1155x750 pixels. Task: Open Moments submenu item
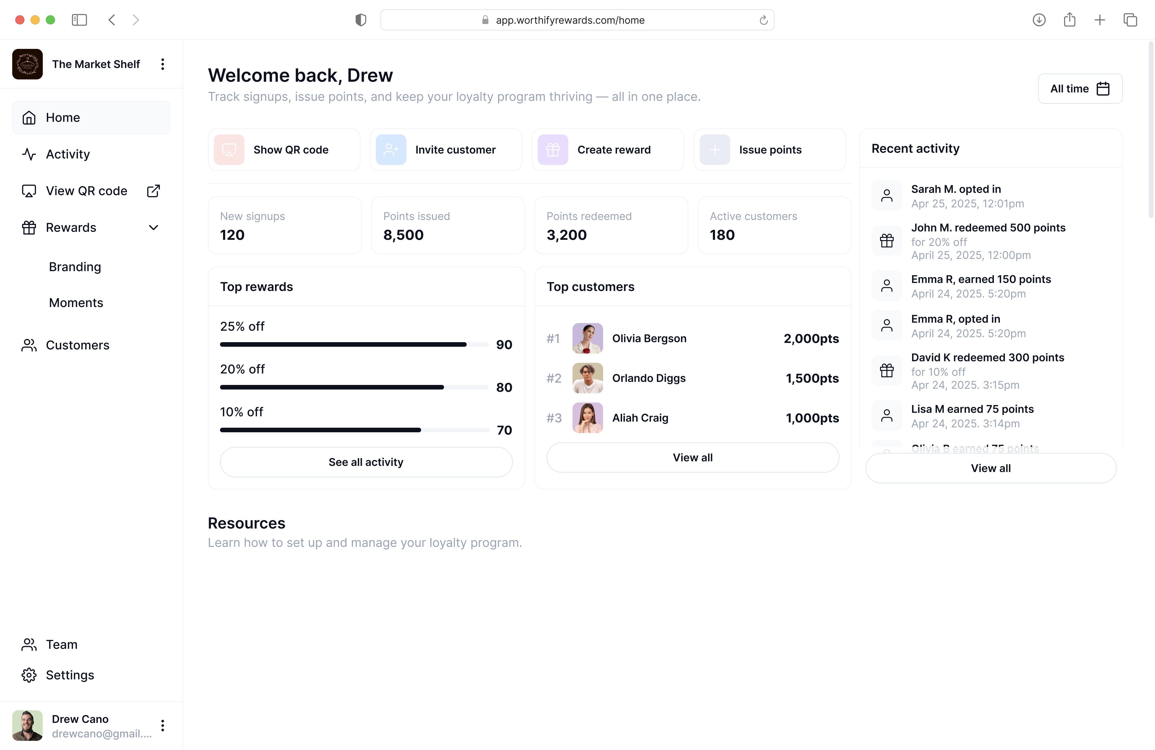76,303
